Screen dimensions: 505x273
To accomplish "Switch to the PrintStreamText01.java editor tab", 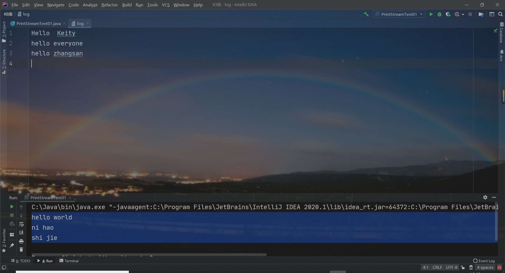I will (38, 23).
